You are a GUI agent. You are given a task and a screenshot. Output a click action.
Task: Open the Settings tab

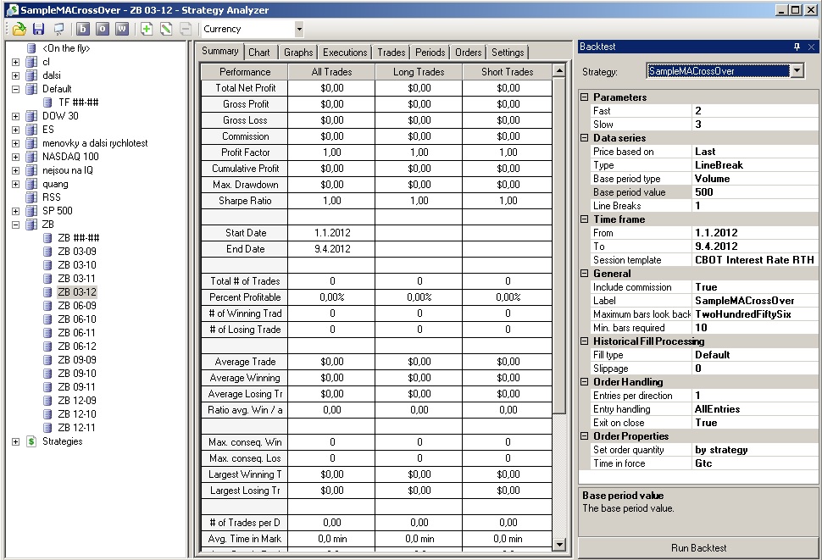pos(508,53)
